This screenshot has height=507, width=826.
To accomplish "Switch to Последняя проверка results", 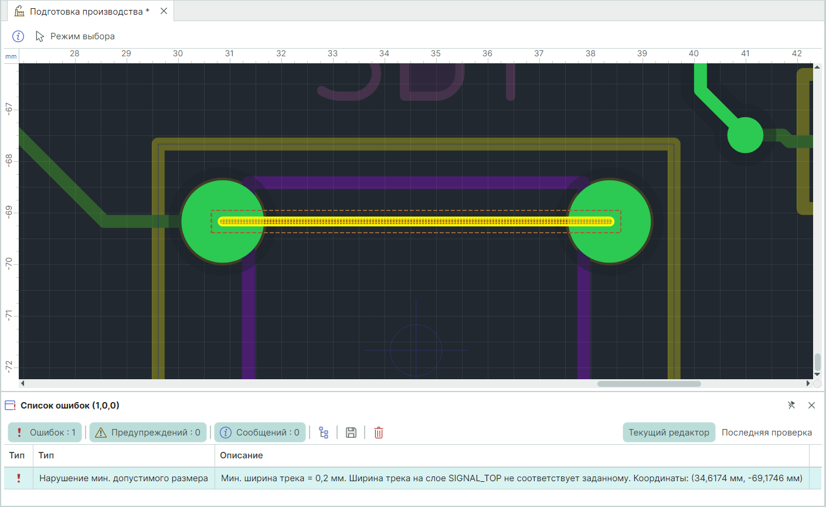I will pos(766,433).
